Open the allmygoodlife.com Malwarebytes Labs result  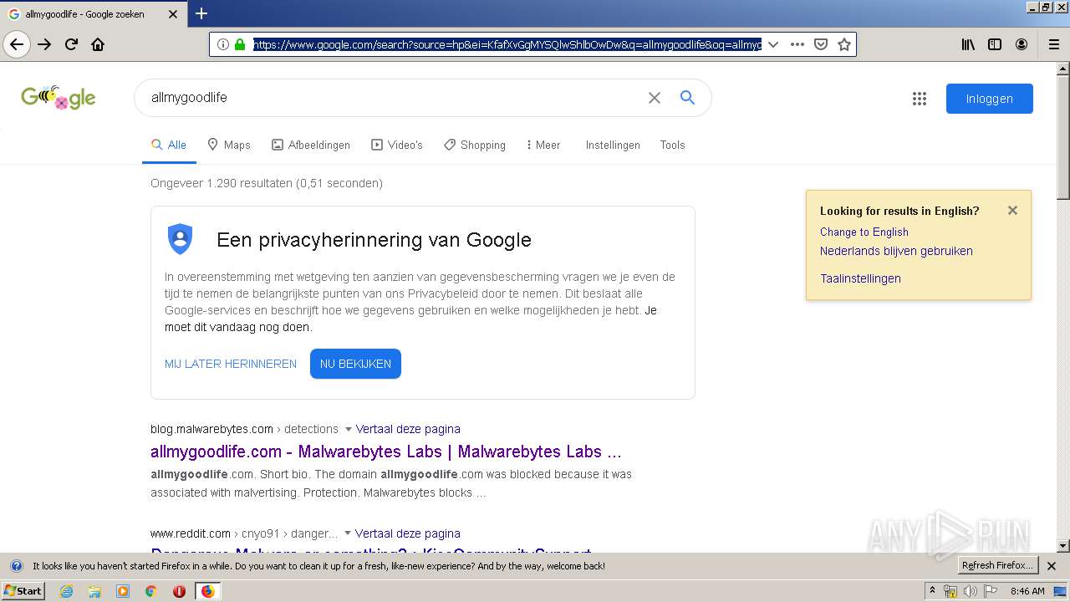click(385, 451)
